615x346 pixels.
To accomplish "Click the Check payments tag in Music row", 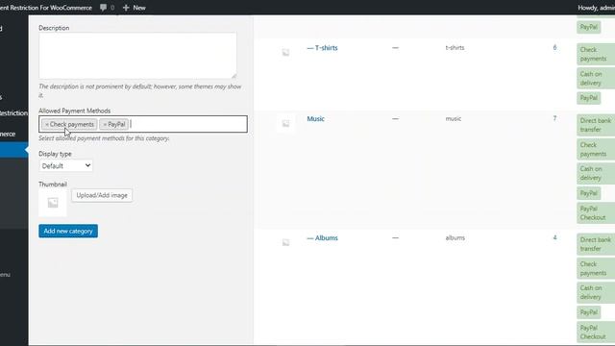I will click(x=596, y=150).
